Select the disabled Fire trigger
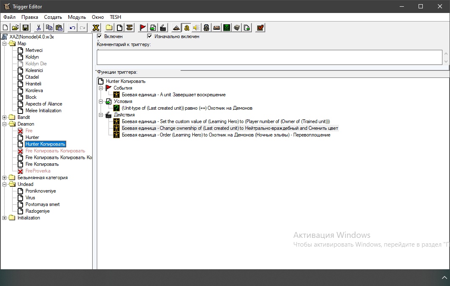Image resolution: width=450 pixels, height=286 pixels. (28, 131)
